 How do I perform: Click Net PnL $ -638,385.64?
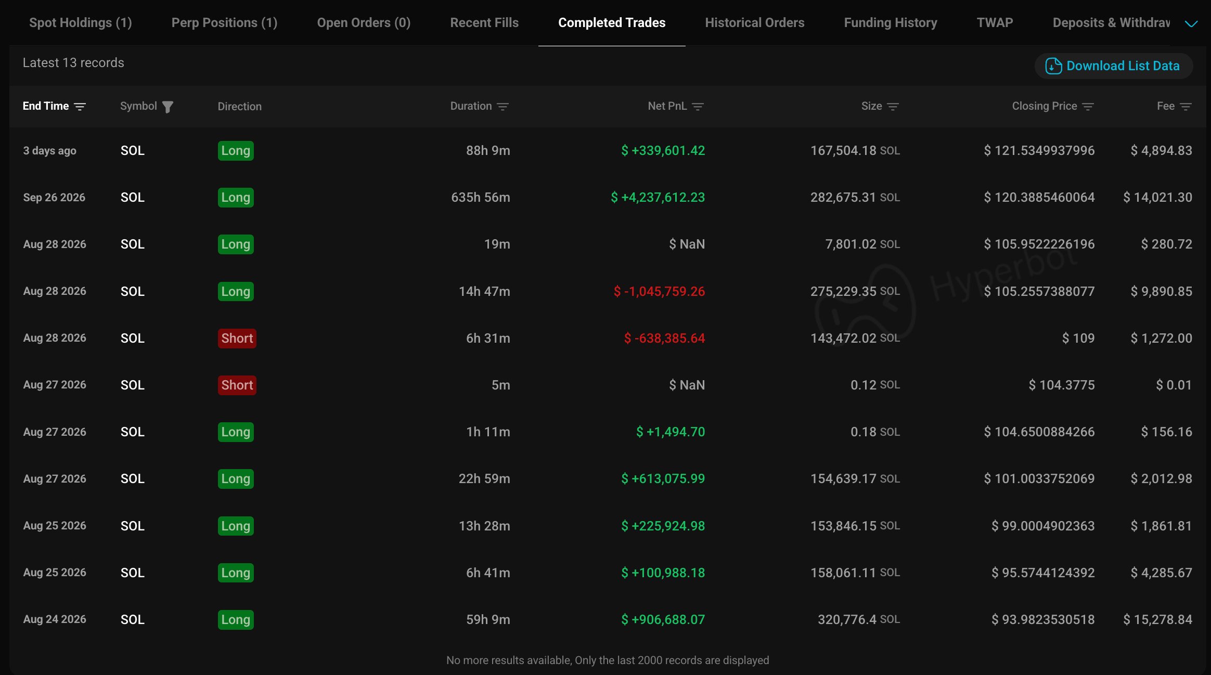664,339
